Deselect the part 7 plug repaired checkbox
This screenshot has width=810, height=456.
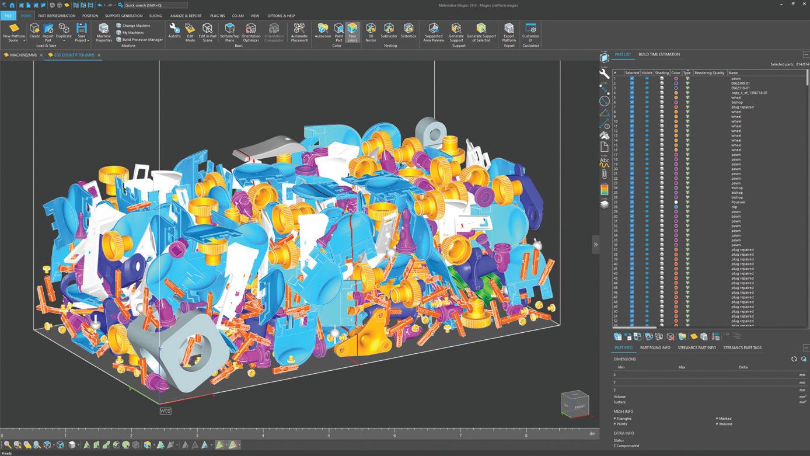pos(632,107)
